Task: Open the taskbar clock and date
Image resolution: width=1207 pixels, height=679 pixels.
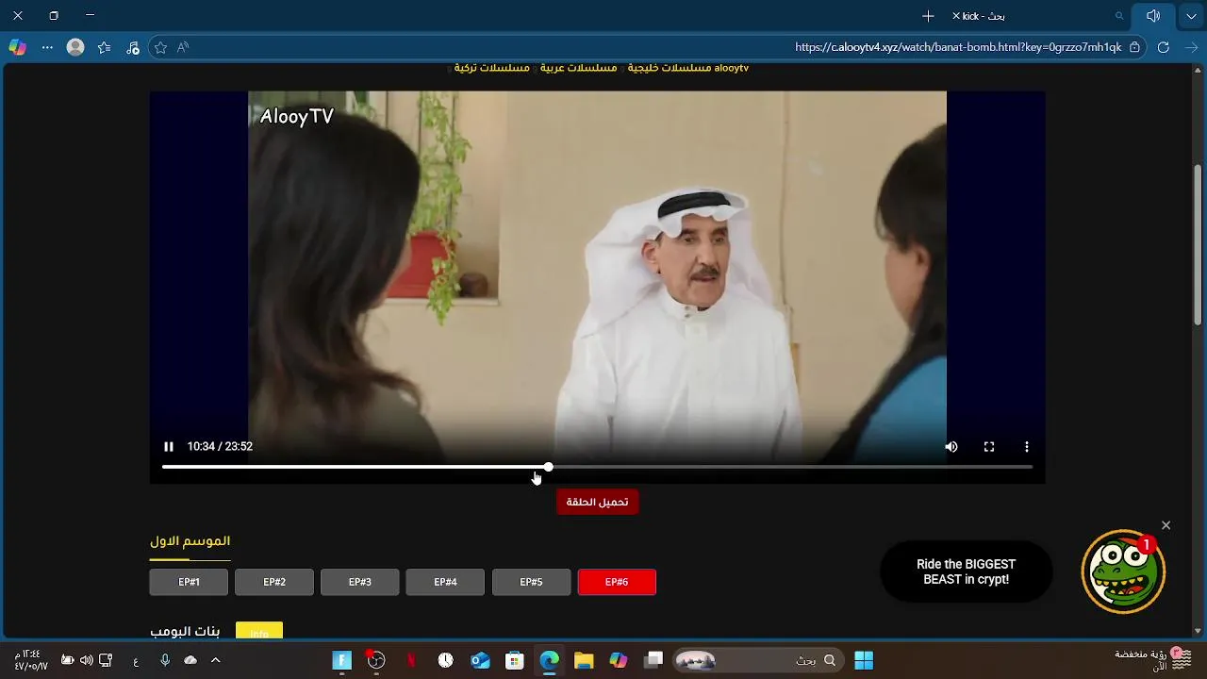Action: click(x=31, y=660)
